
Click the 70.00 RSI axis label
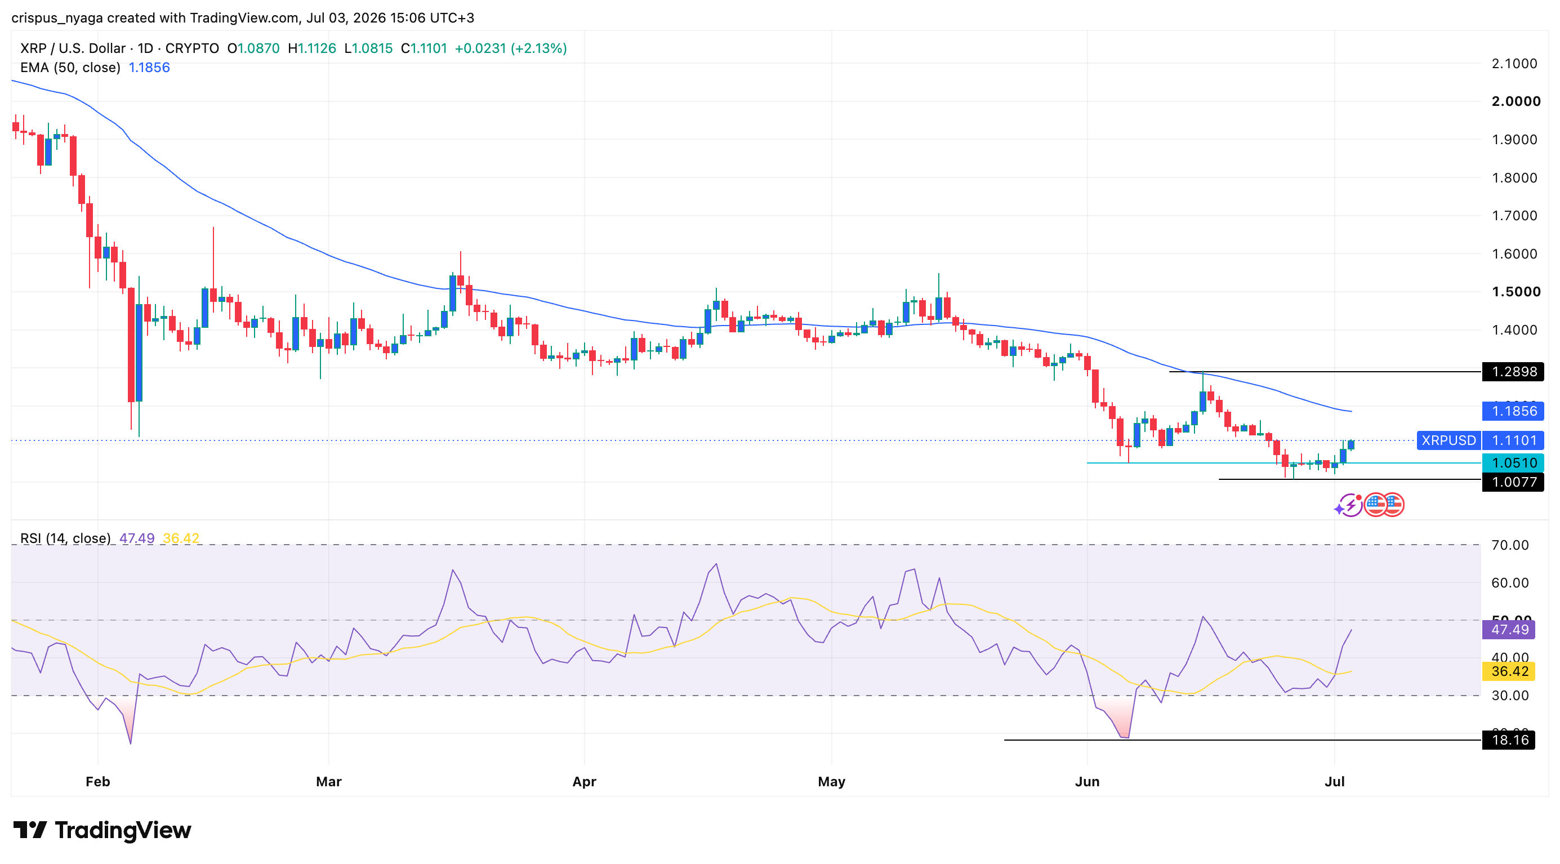(1510, 545)
